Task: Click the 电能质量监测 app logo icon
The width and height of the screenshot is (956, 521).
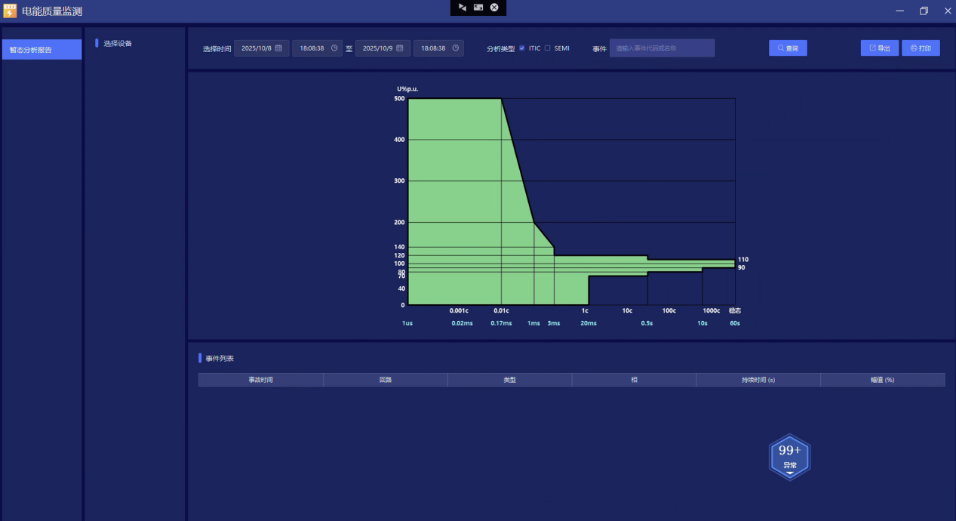Action: click(x=10, y=11)
